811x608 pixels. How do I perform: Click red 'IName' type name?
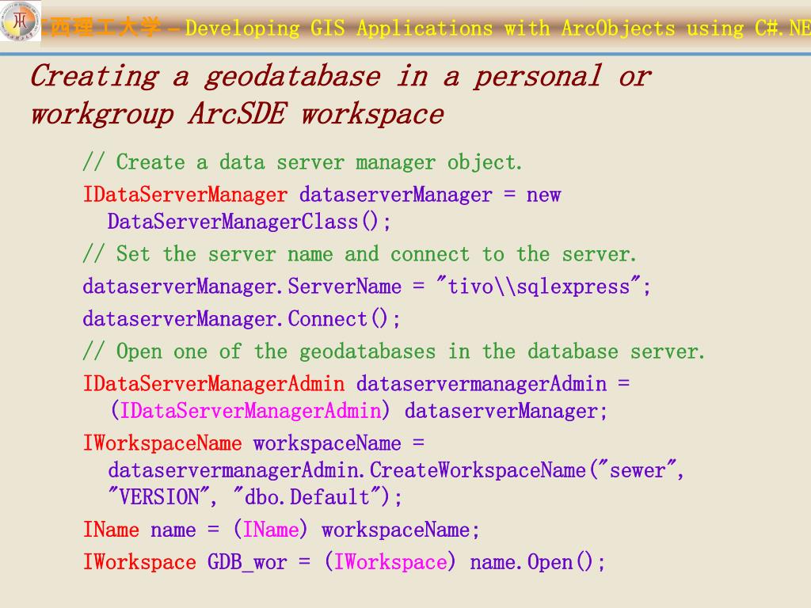click(x=111, y=530)
